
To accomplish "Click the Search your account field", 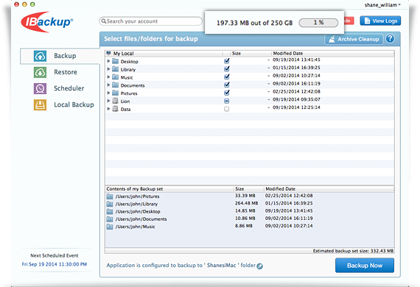I will coord(150,21).
